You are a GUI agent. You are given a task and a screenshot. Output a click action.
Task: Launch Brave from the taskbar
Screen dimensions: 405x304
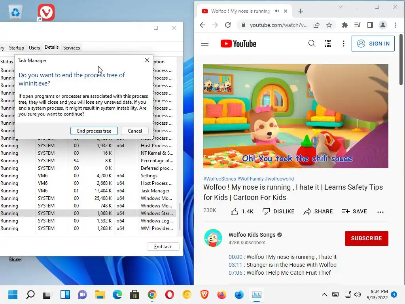point(204,294)
